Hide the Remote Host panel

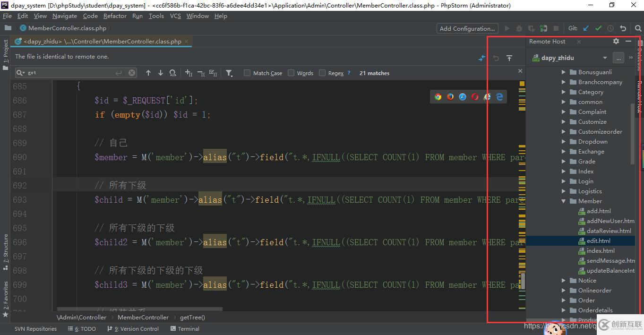point(628,41)
